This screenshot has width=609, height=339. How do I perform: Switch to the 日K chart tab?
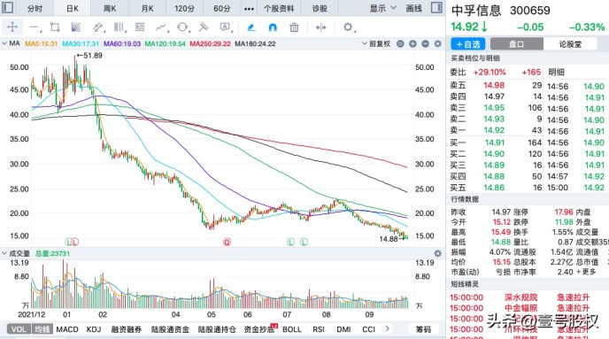[73, 8]
